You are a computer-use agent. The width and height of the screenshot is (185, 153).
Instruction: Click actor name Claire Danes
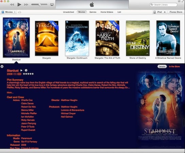27,103
